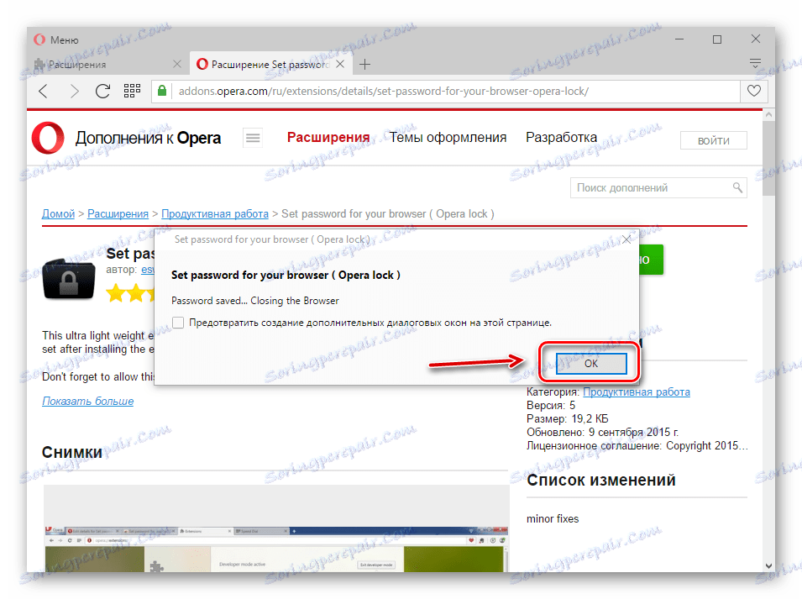Follow the Расширения breadcrumb link
The width and height of the screenshot is (802, 599).
tap(118, 214)
